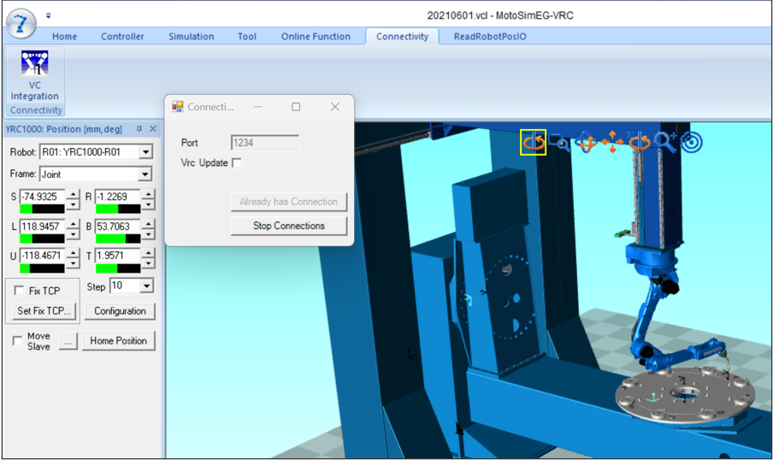Click the Set Fix TCP... button

coord(44,311)
